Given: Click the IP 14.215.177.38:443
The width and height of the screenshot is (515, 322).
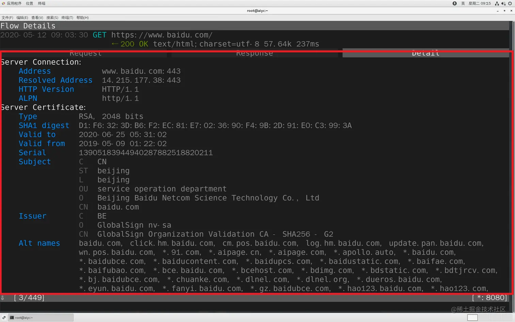Looking at the screenshot, I should pos(141,80).
